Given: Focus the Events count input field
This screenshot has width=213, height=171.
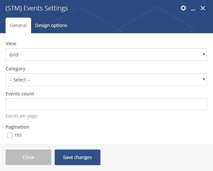Looking at the screenshot, I should tap(106, 104).
